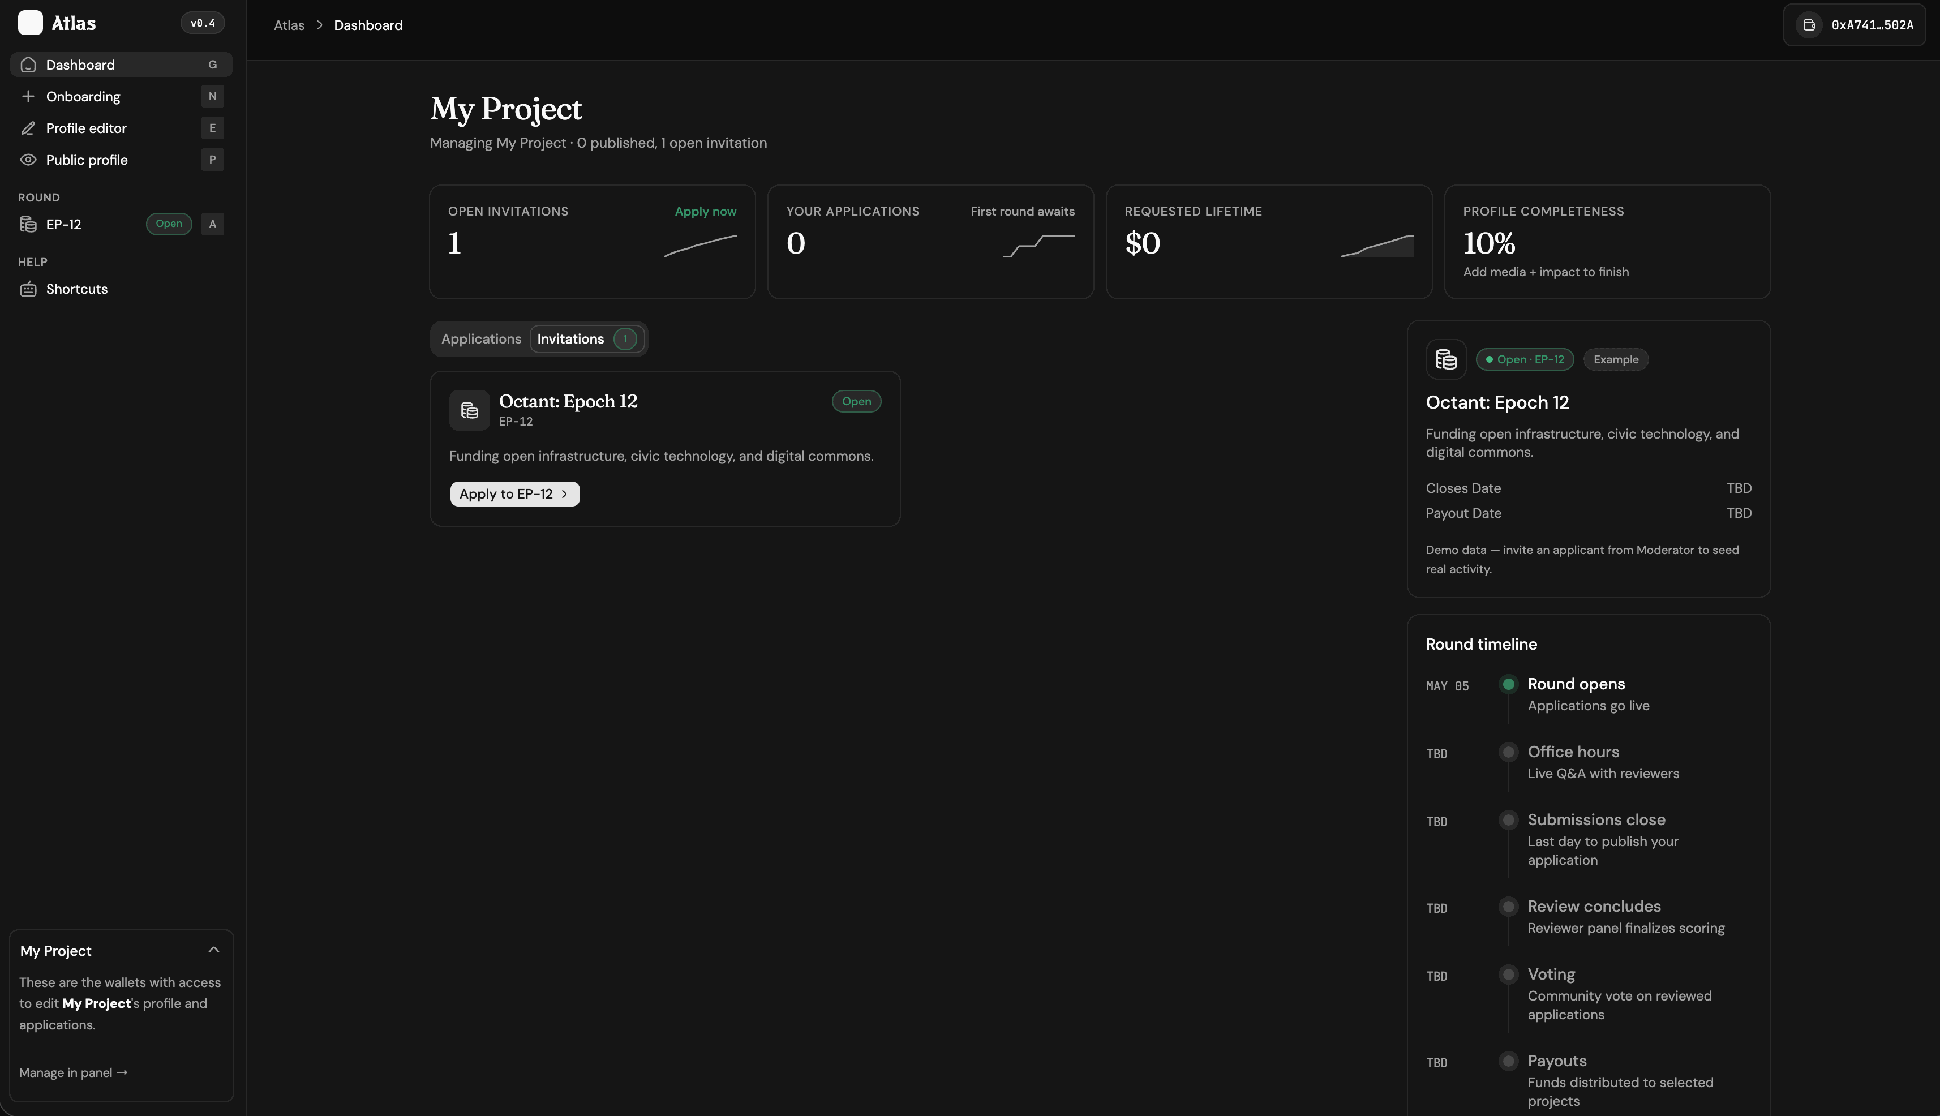Click the Round opens timeline marker

tap(1508, 684)
